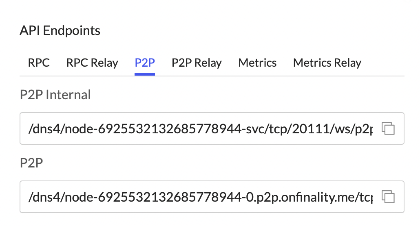This screenshot has width=420, height=226.
Task: Switch to the RPC tab
Action: 39,63
